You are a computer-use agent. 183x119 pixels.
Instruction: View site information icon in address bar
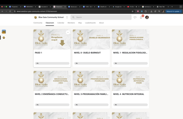[x=14, y=11]
